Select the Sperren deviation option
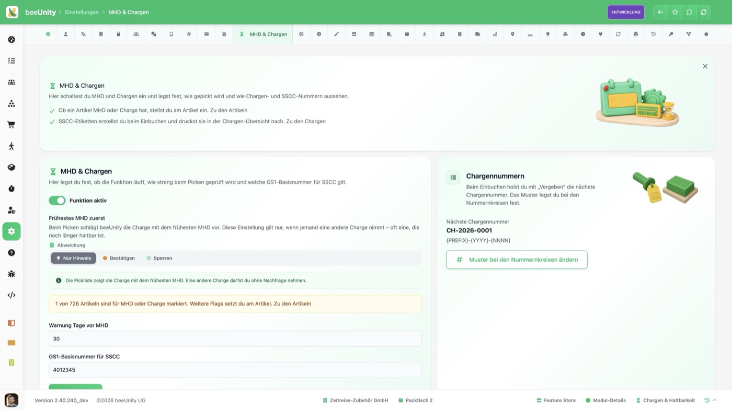The width and height of the screenshot is (732, 411). pyautogui.click(x=159, y=258)
